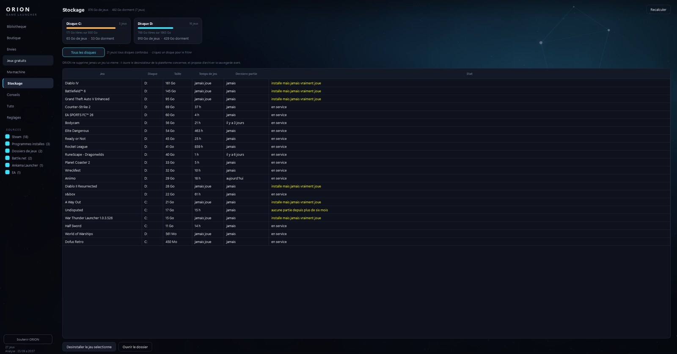Filter by the Disque C: card
Viewport: 677px width, 354px height.
tap(96, 31)
